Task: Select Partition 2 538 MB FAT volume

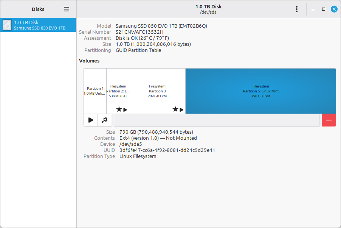Action: [x=118, y=91]
